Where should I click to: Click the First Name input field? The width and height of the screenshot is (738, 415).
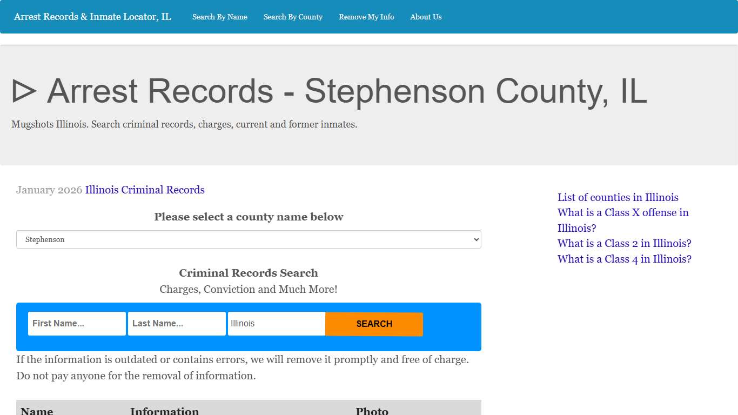point(77,323)
